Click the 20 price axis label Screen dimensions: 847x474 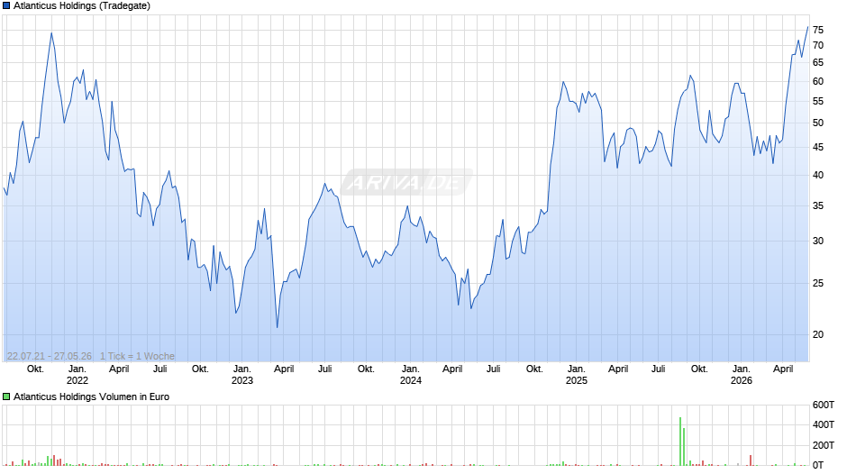818,334
